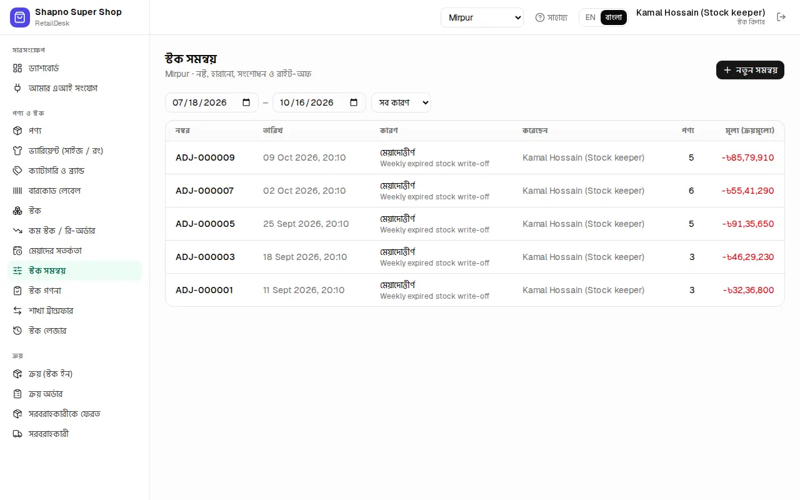
Task: Click the Shapno Super Shop bag logo
Action: click(20, 17)
